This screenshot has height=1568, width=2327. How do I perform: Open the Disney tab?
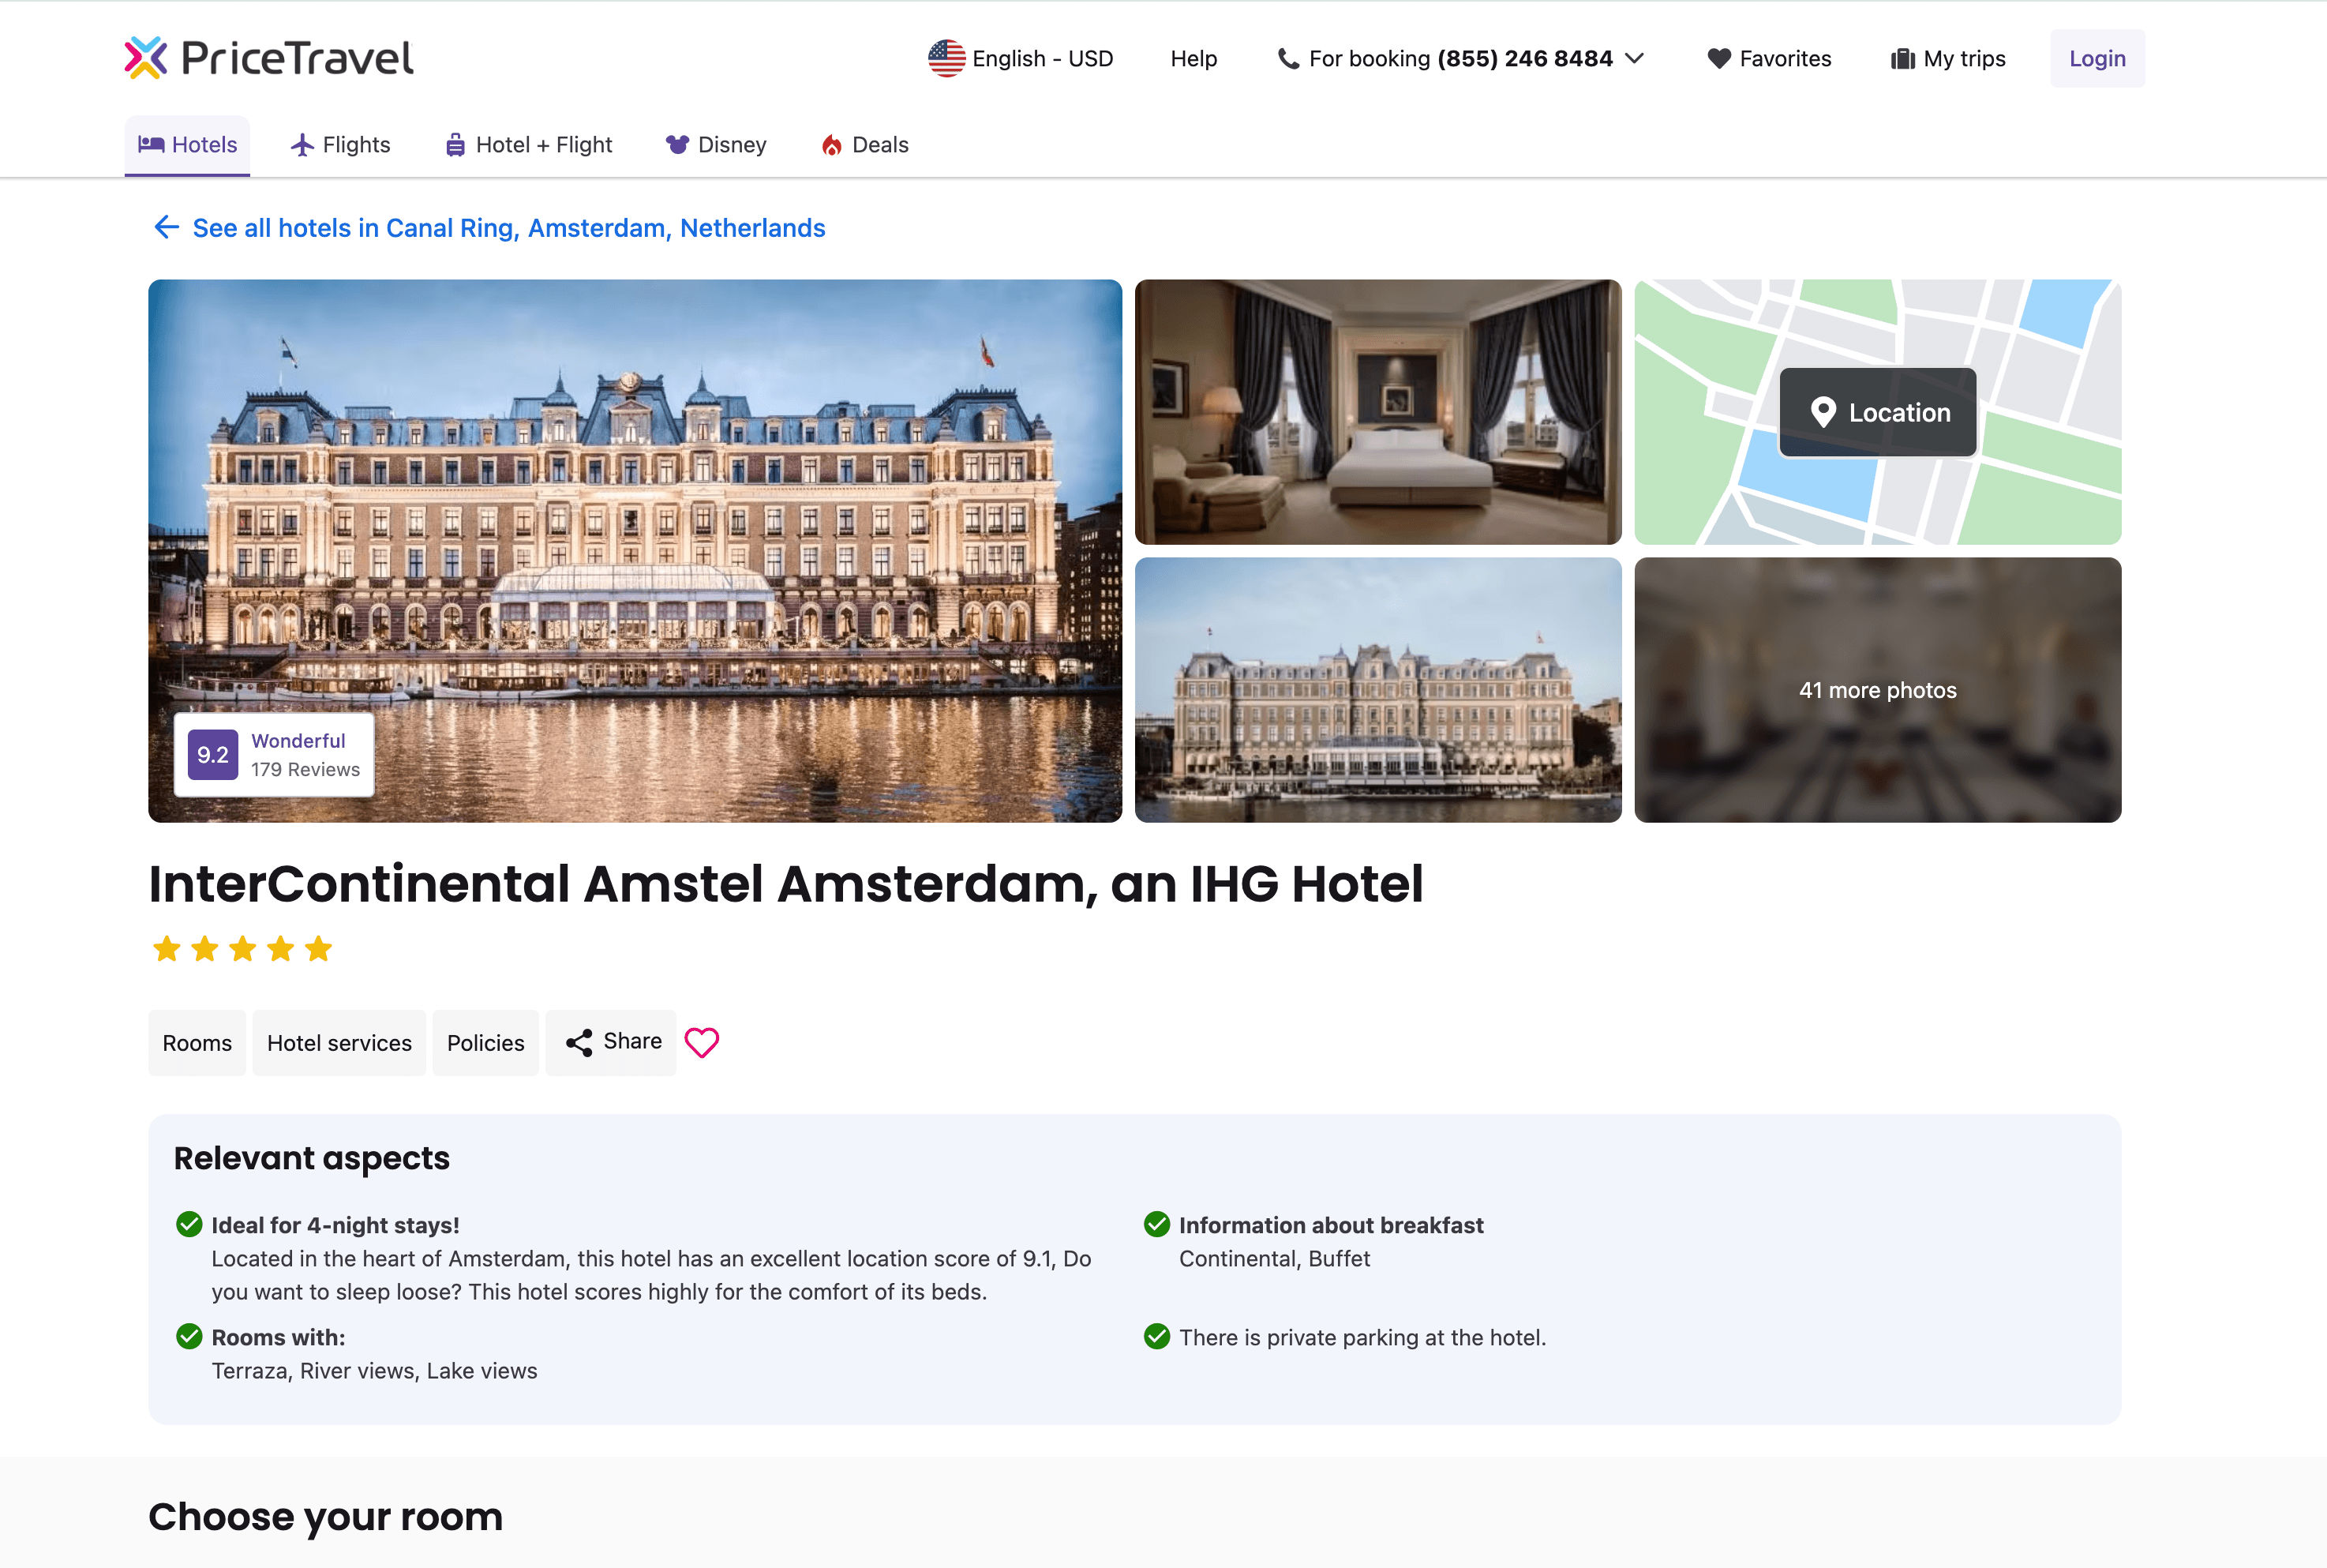716,145
